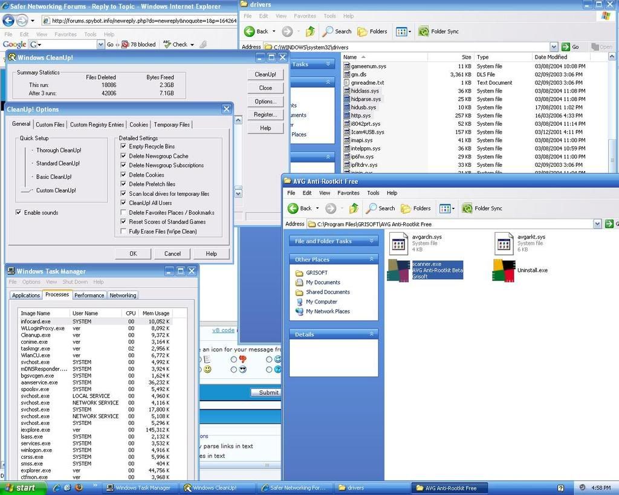Toggle Delete Newsgroup Cache checkbox
The height and width of the screenshot is (495, 619).
click(x=123, y=155)
